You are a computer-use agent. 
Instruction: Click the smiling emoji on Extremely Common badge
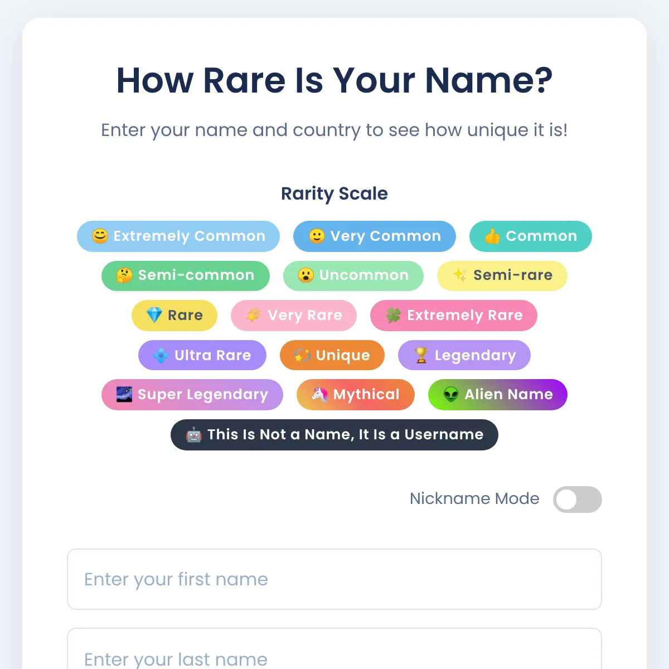click(x=100, y=236)
